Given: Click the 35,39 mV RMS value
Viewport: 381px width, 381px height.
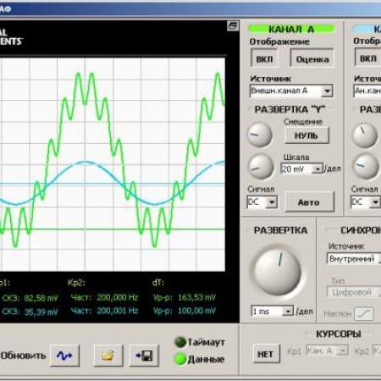Looking at the screenshot, I should (x=41, y=312).
